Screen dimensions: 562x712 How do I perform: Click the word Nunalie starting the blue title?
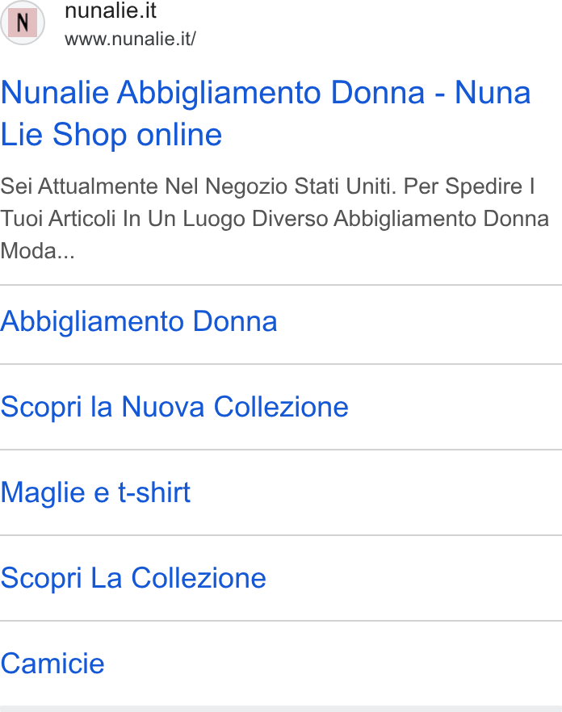[55, 93]
